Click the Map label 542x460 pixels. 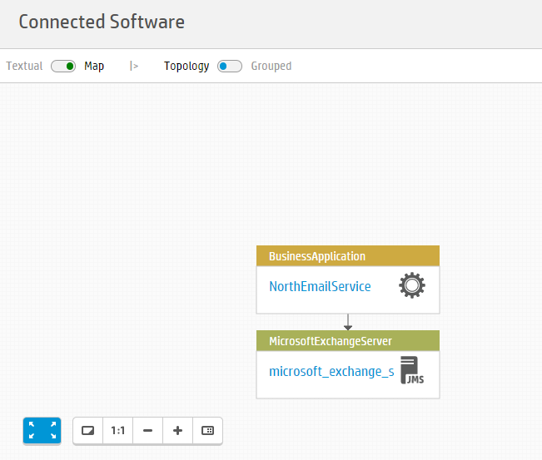click(94, 66)
